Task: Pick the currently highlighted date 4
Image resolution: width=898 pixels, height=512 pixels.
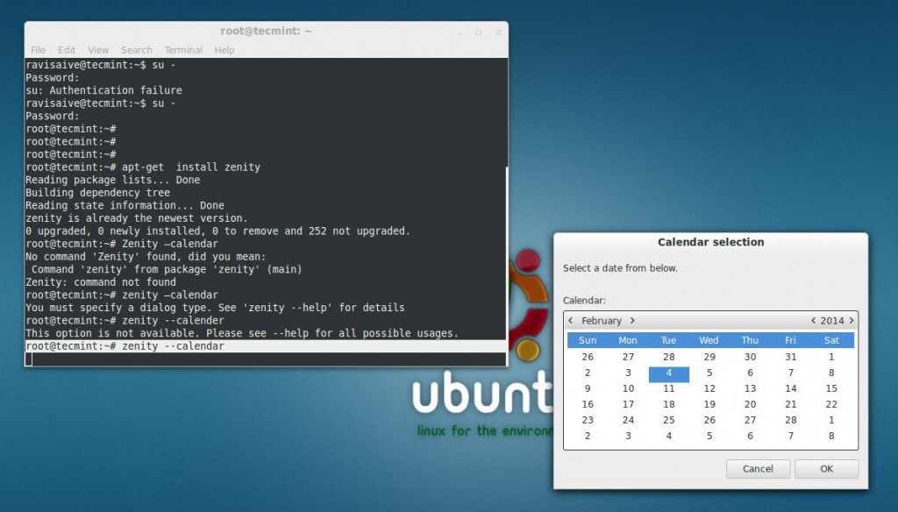Action: point(668,373)
